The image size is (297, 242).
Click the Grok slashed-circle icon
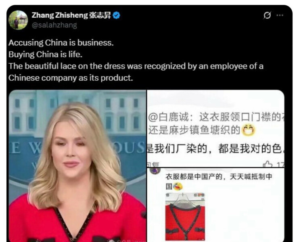click(267, 15)
